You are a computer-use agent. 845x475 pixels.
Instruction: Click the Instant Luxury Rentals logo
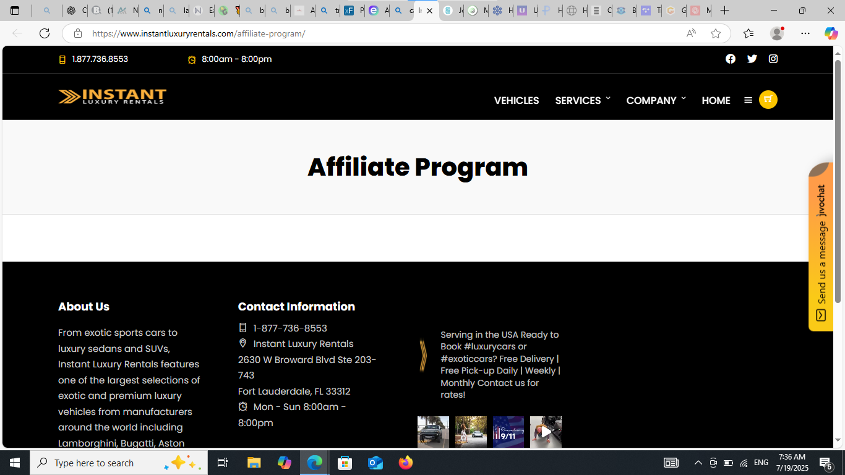[x=113, y=96]
